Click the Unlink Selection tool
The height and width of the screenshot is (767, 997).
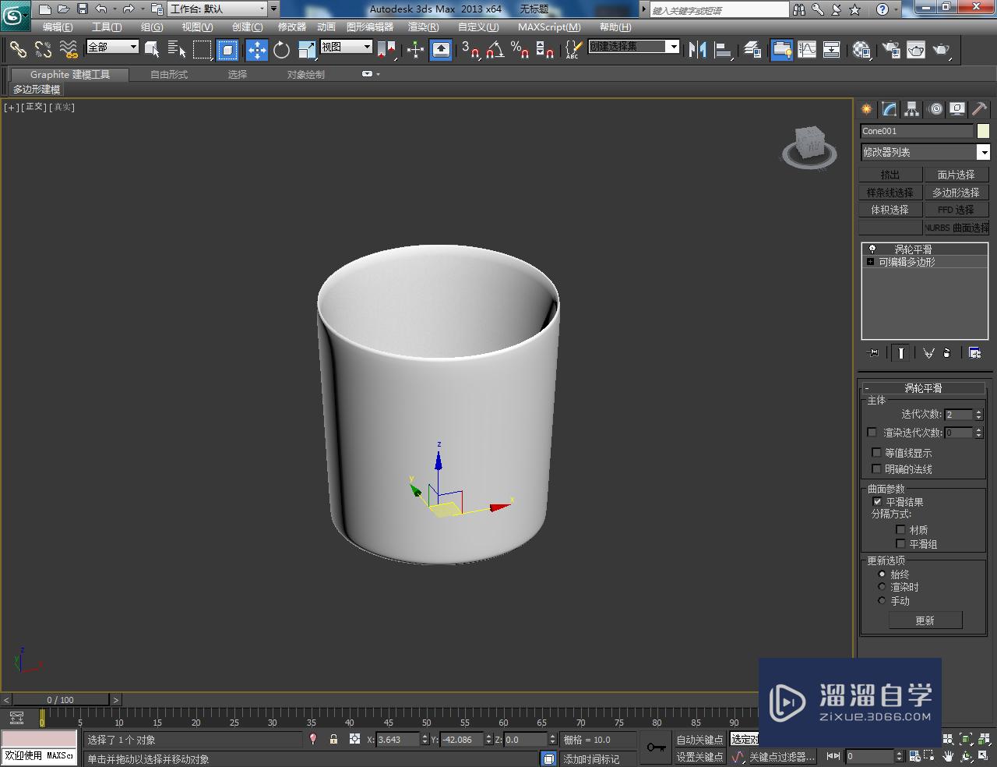tap(43, 50)
